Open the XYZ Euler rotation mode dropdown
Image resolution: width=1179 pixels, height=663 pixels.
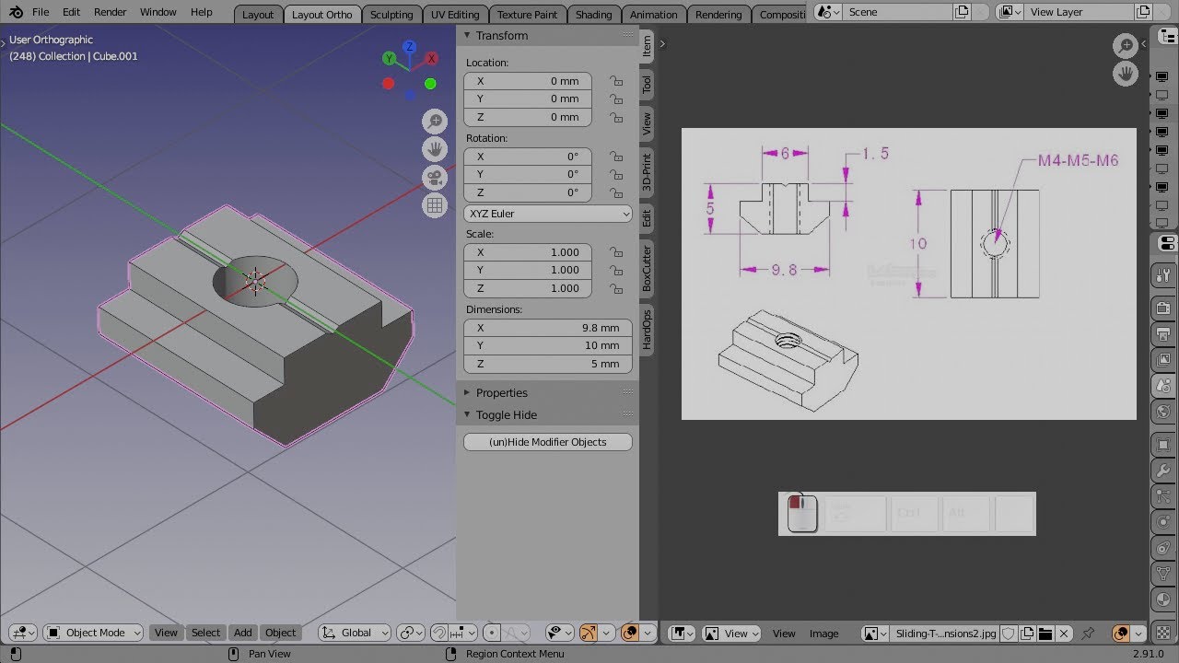click(x=548, y=214)
